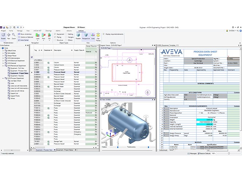Enable the Hangers object type checkbox
This screenshot has height=181, width=242.
click(x=66, y=37)
